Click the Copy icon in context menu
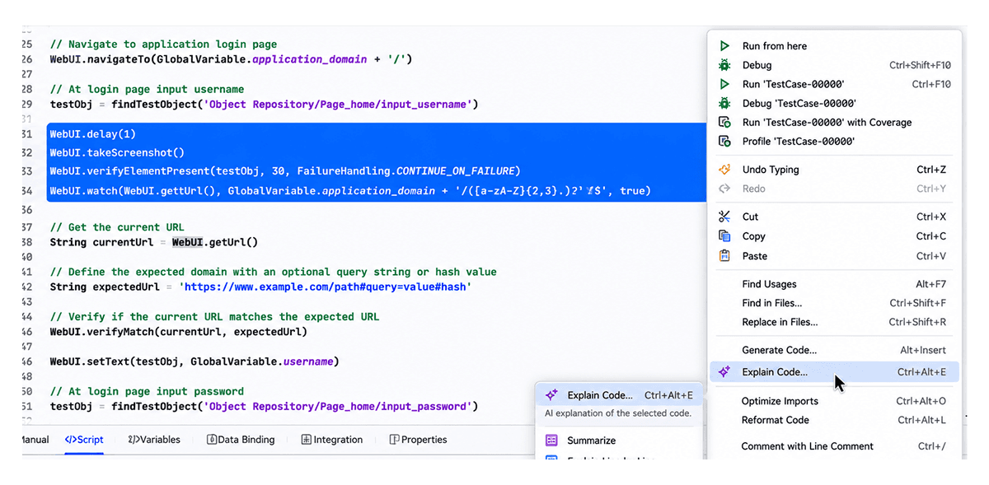Screen dimensions: 989x485 pos(724,236)
